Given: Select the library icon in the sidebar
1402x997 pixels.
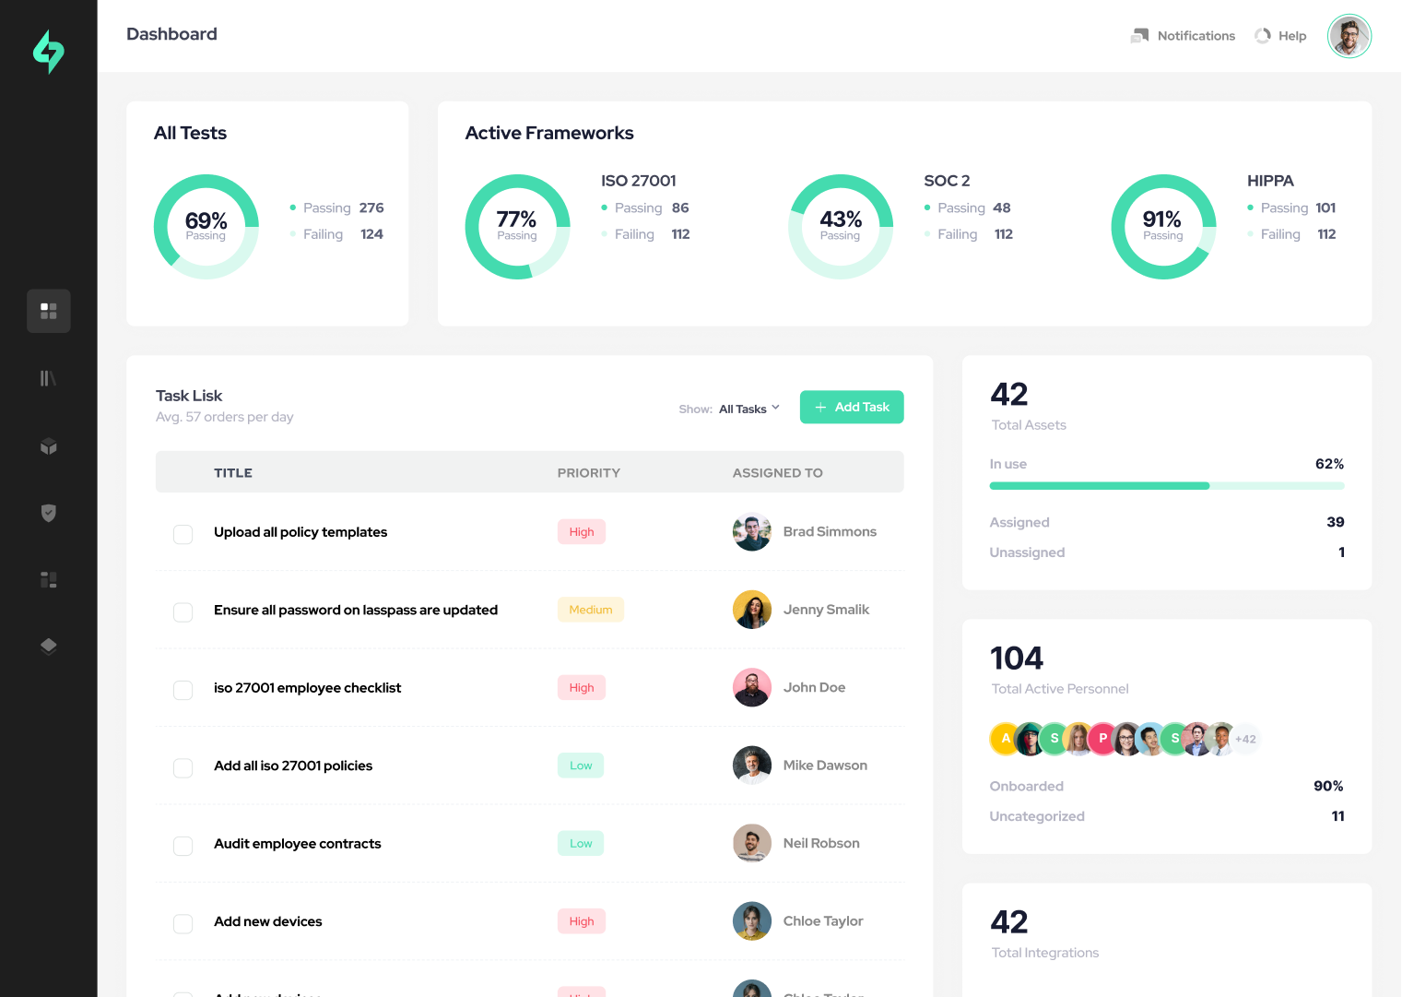Looking at the screenshot, I should [x=48, y=377].
